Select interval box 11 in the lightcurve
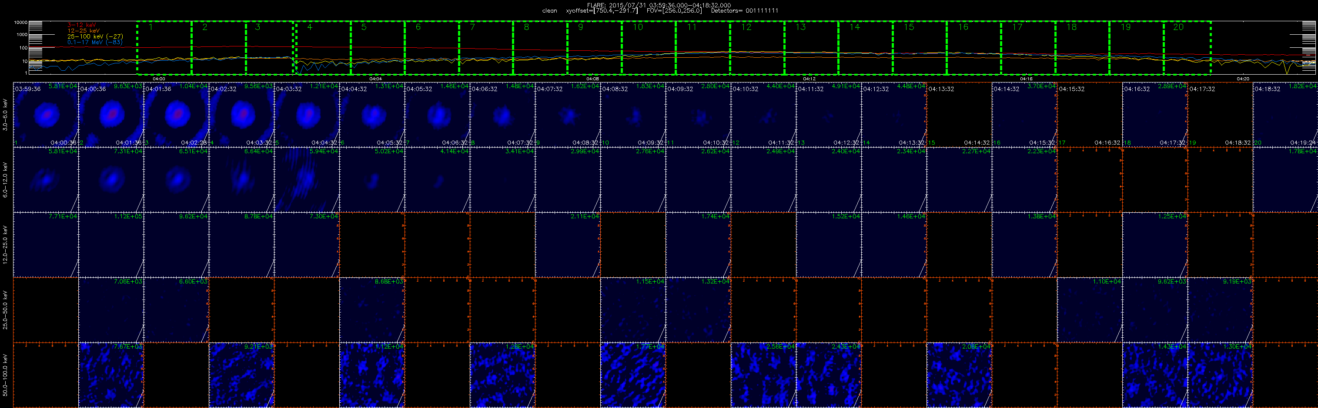Image resolution: width=1318 pixels, height=408 pixels. tap(703, 47)
